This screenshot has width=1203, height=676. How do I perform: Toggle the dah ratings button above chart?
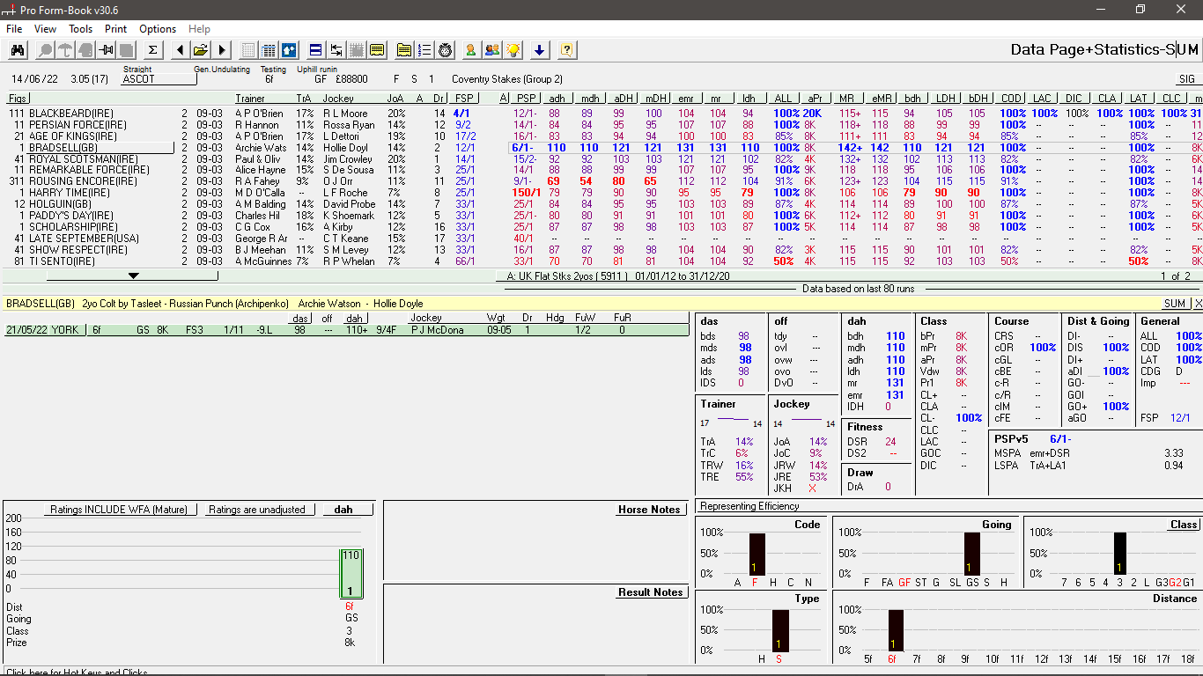[x=347, y=510]
